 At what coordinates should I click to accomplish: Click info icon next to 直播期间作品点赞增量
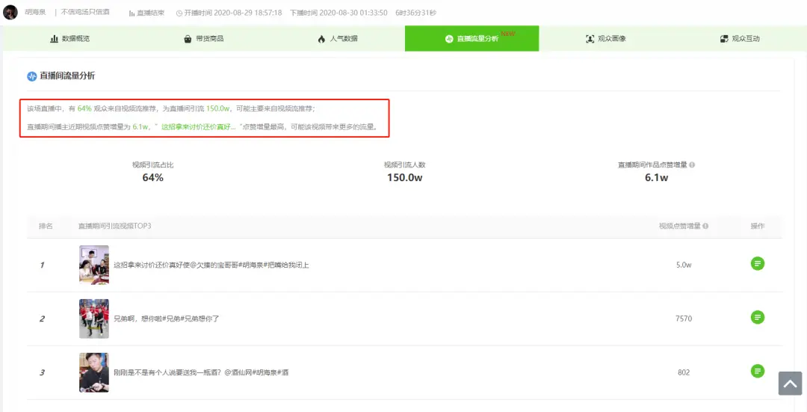[x=692, y=165]
